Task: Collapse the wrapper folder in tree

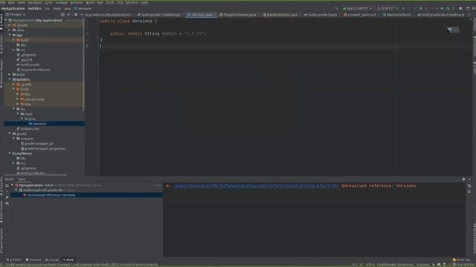Action: (13, 139)
